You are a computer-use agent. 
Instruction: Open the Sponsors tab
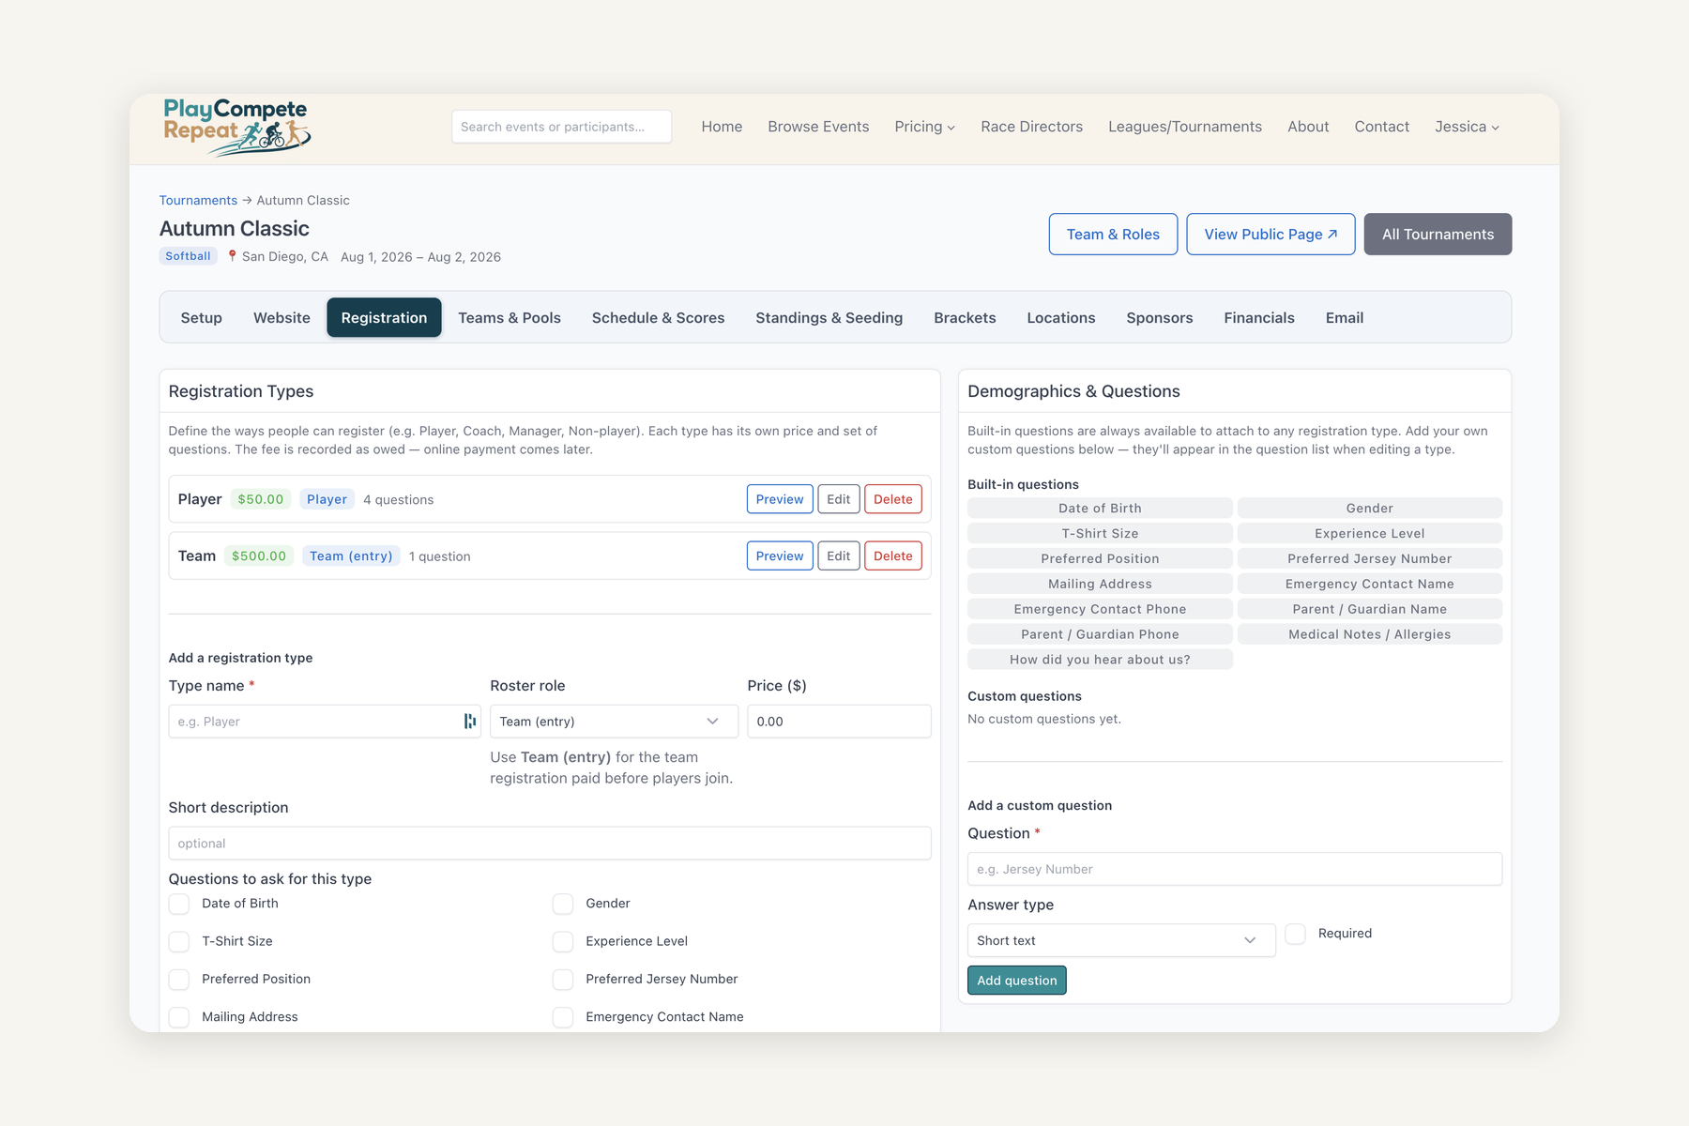pyautogui.click(x=1160, y=318)
